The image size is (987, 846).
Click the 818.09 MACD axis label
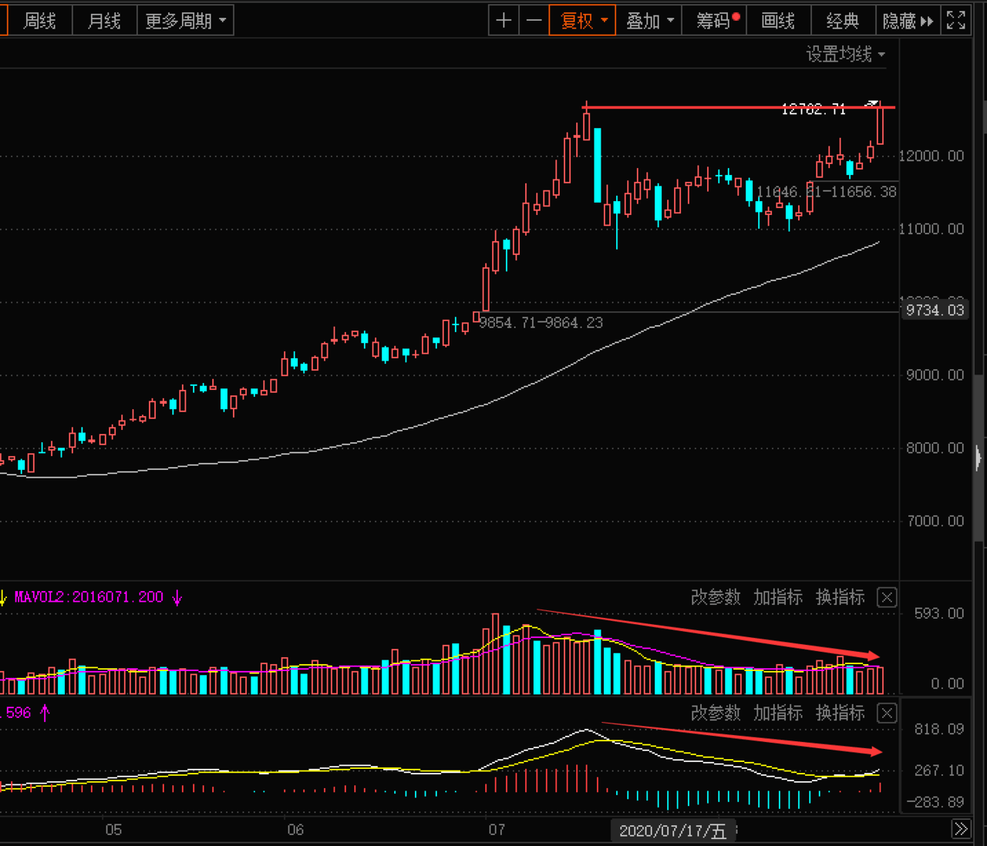tap(939, 729)
